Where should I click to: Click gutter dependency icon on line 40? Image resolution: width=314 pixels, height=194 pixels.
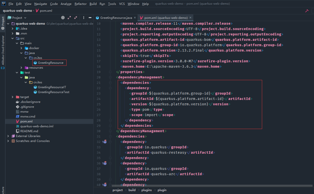coord(105,185)
